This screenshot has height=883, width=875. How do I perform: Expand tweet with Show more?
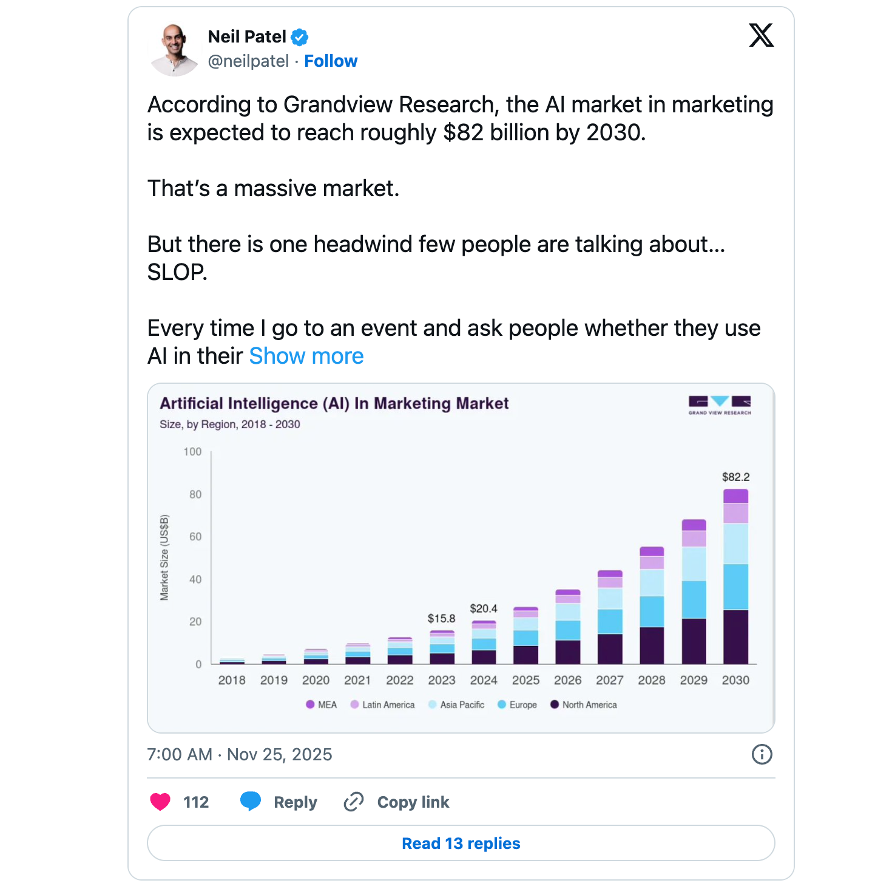pyautogui.click(x=306, y=356)
